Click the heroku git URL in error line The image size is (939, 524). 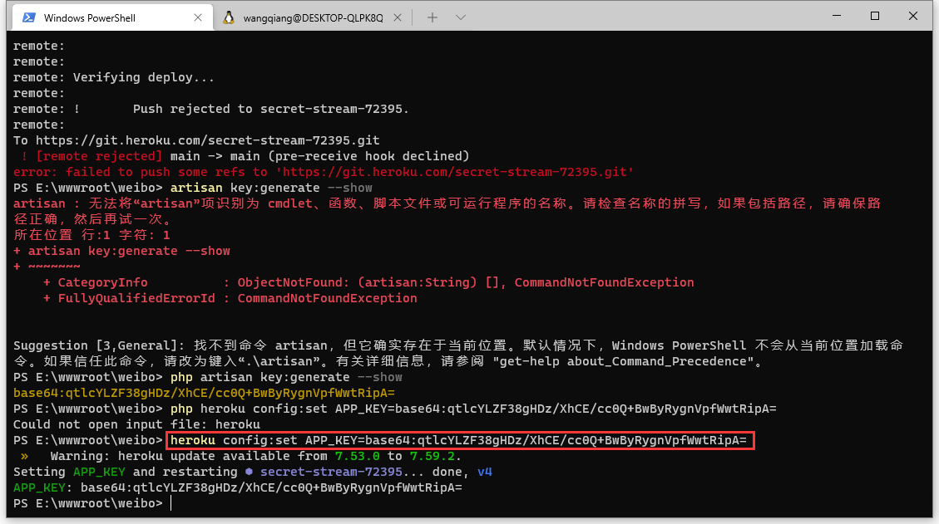[x=455, y=172]
